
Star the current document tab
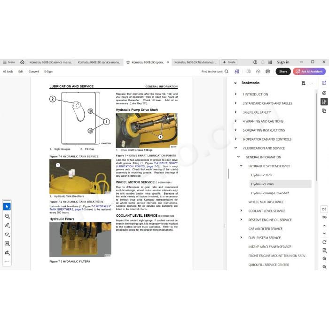tap(128, 63)
